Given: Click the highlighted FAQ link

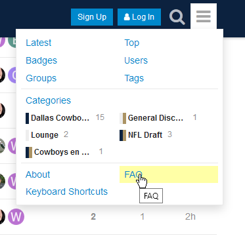Looking at the screenshot, I should (x=169, y=174).
